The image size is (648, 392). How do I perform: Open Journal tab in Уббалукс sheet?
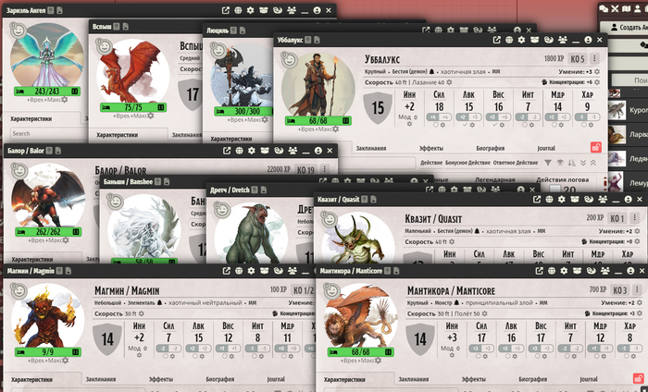pyautogui.click(x=546, y=148)
